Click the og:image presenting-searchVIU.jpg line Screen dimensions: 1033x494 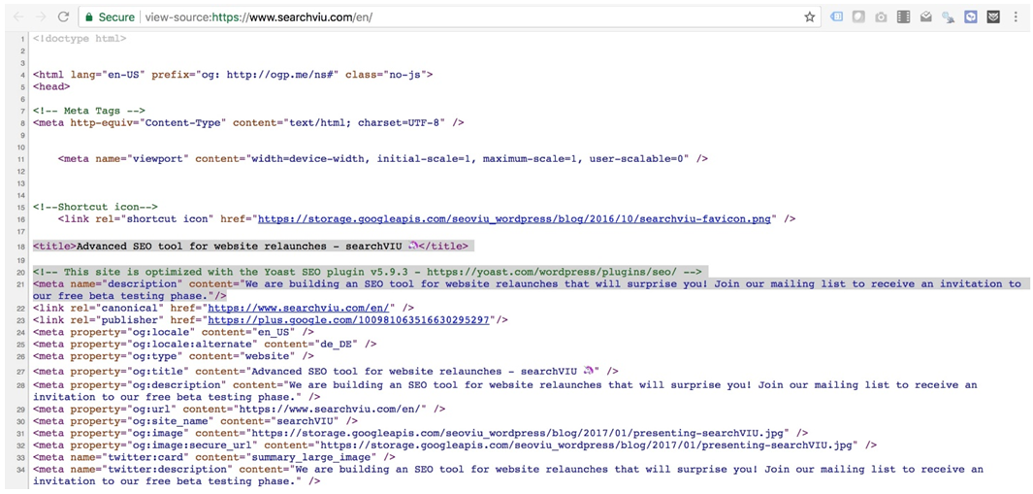[x=420, y=433]
